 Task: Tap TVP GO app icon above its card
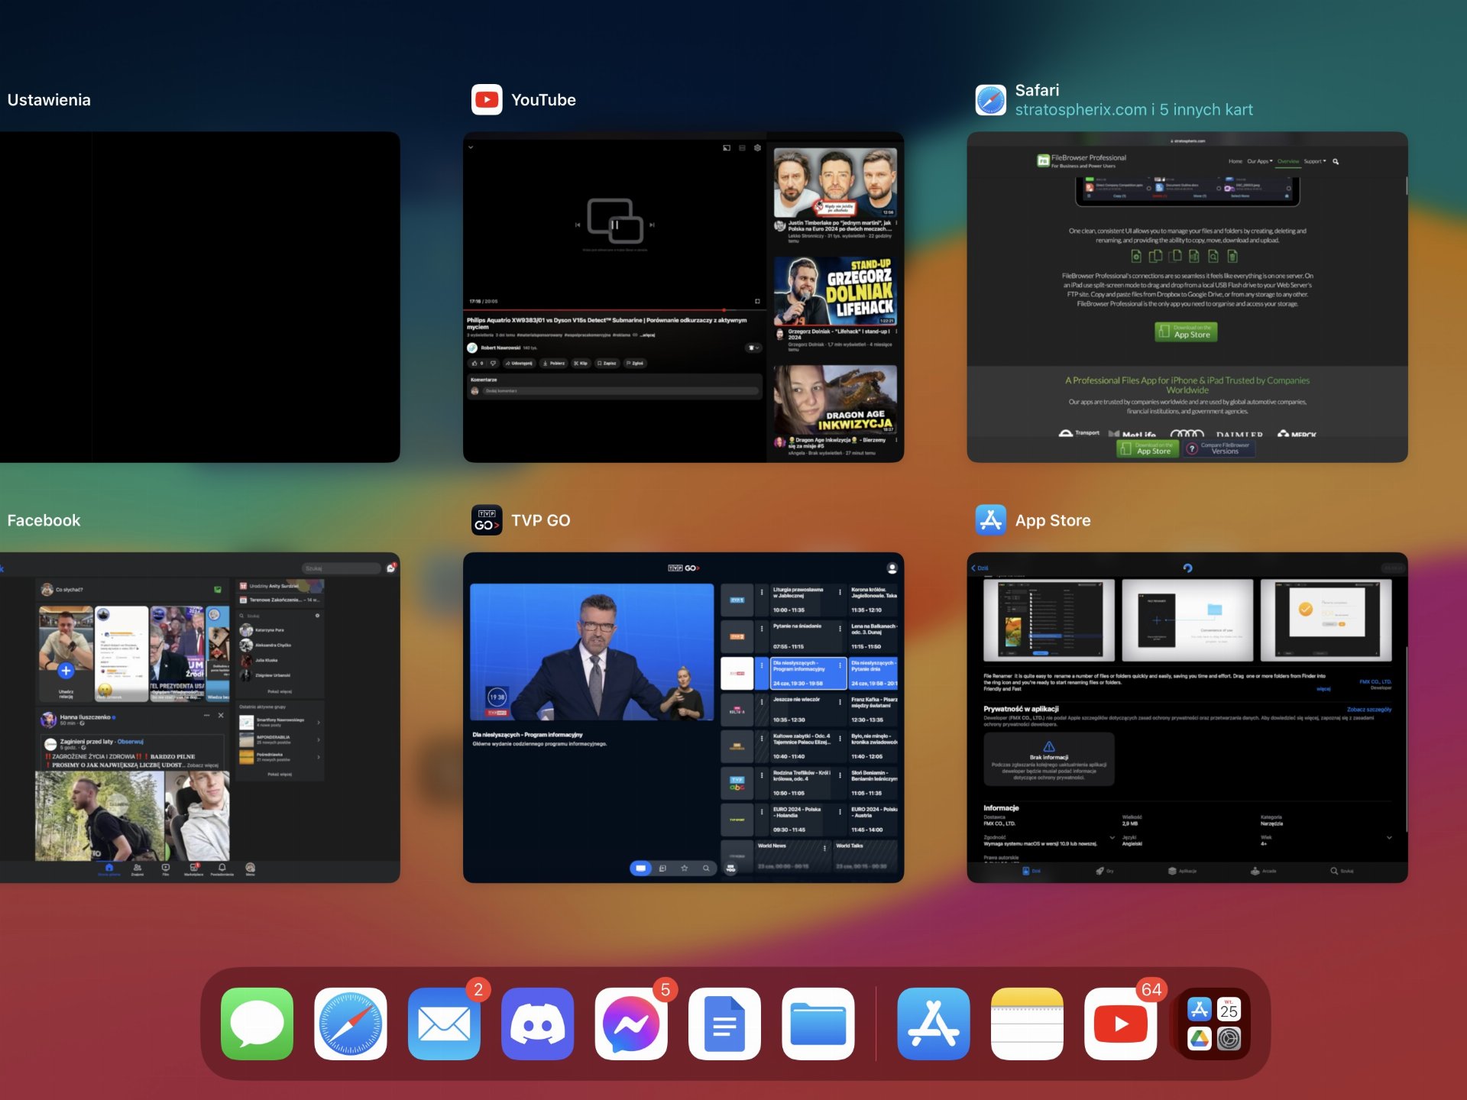tap(487, 520)
